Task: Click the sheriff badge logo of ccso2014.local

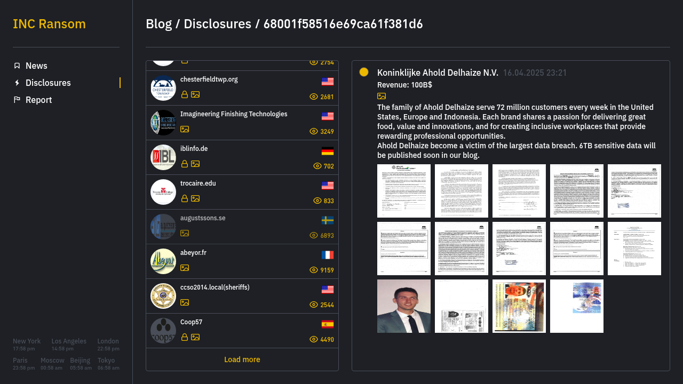Action: 163,296
